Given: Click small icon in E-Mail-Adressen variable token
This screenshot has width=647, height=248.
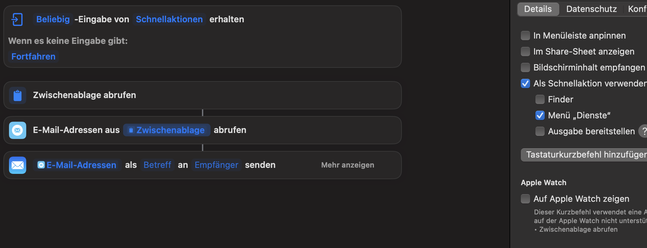Looking at the screenshot, I should coord(41,165).
